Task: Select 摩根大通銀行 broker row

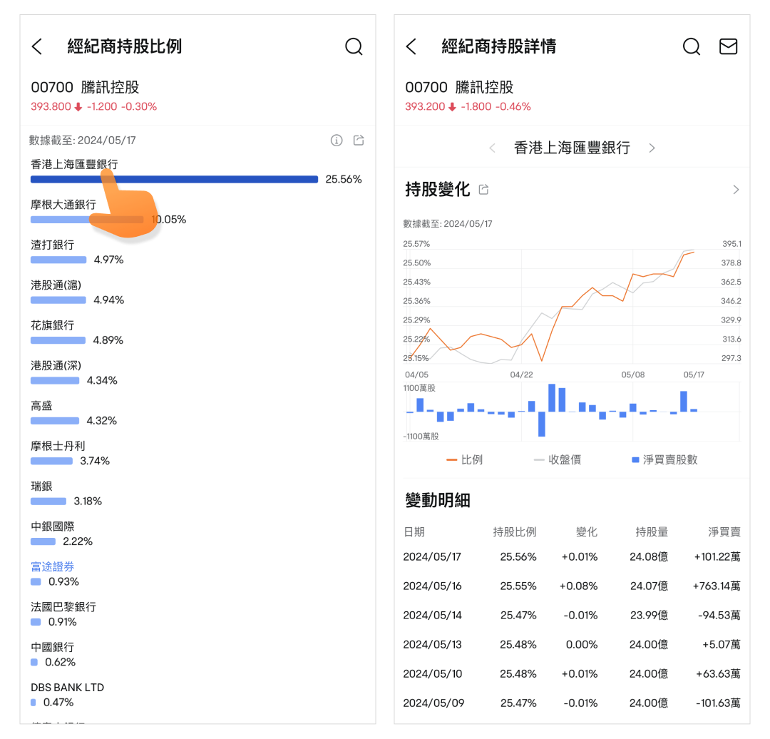Action: [x=63, y=205]
